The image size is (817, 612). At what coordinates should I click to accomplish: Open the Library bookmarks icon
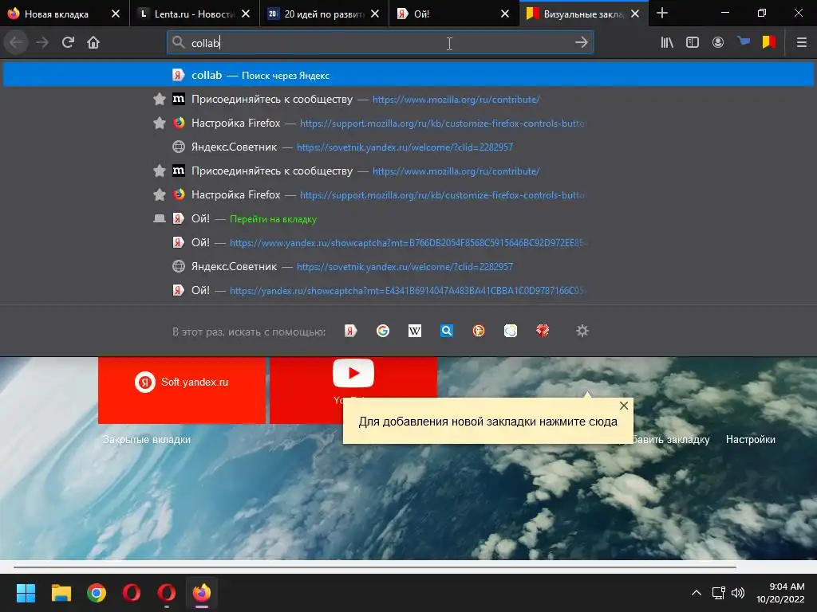click(x=667, y=42)
